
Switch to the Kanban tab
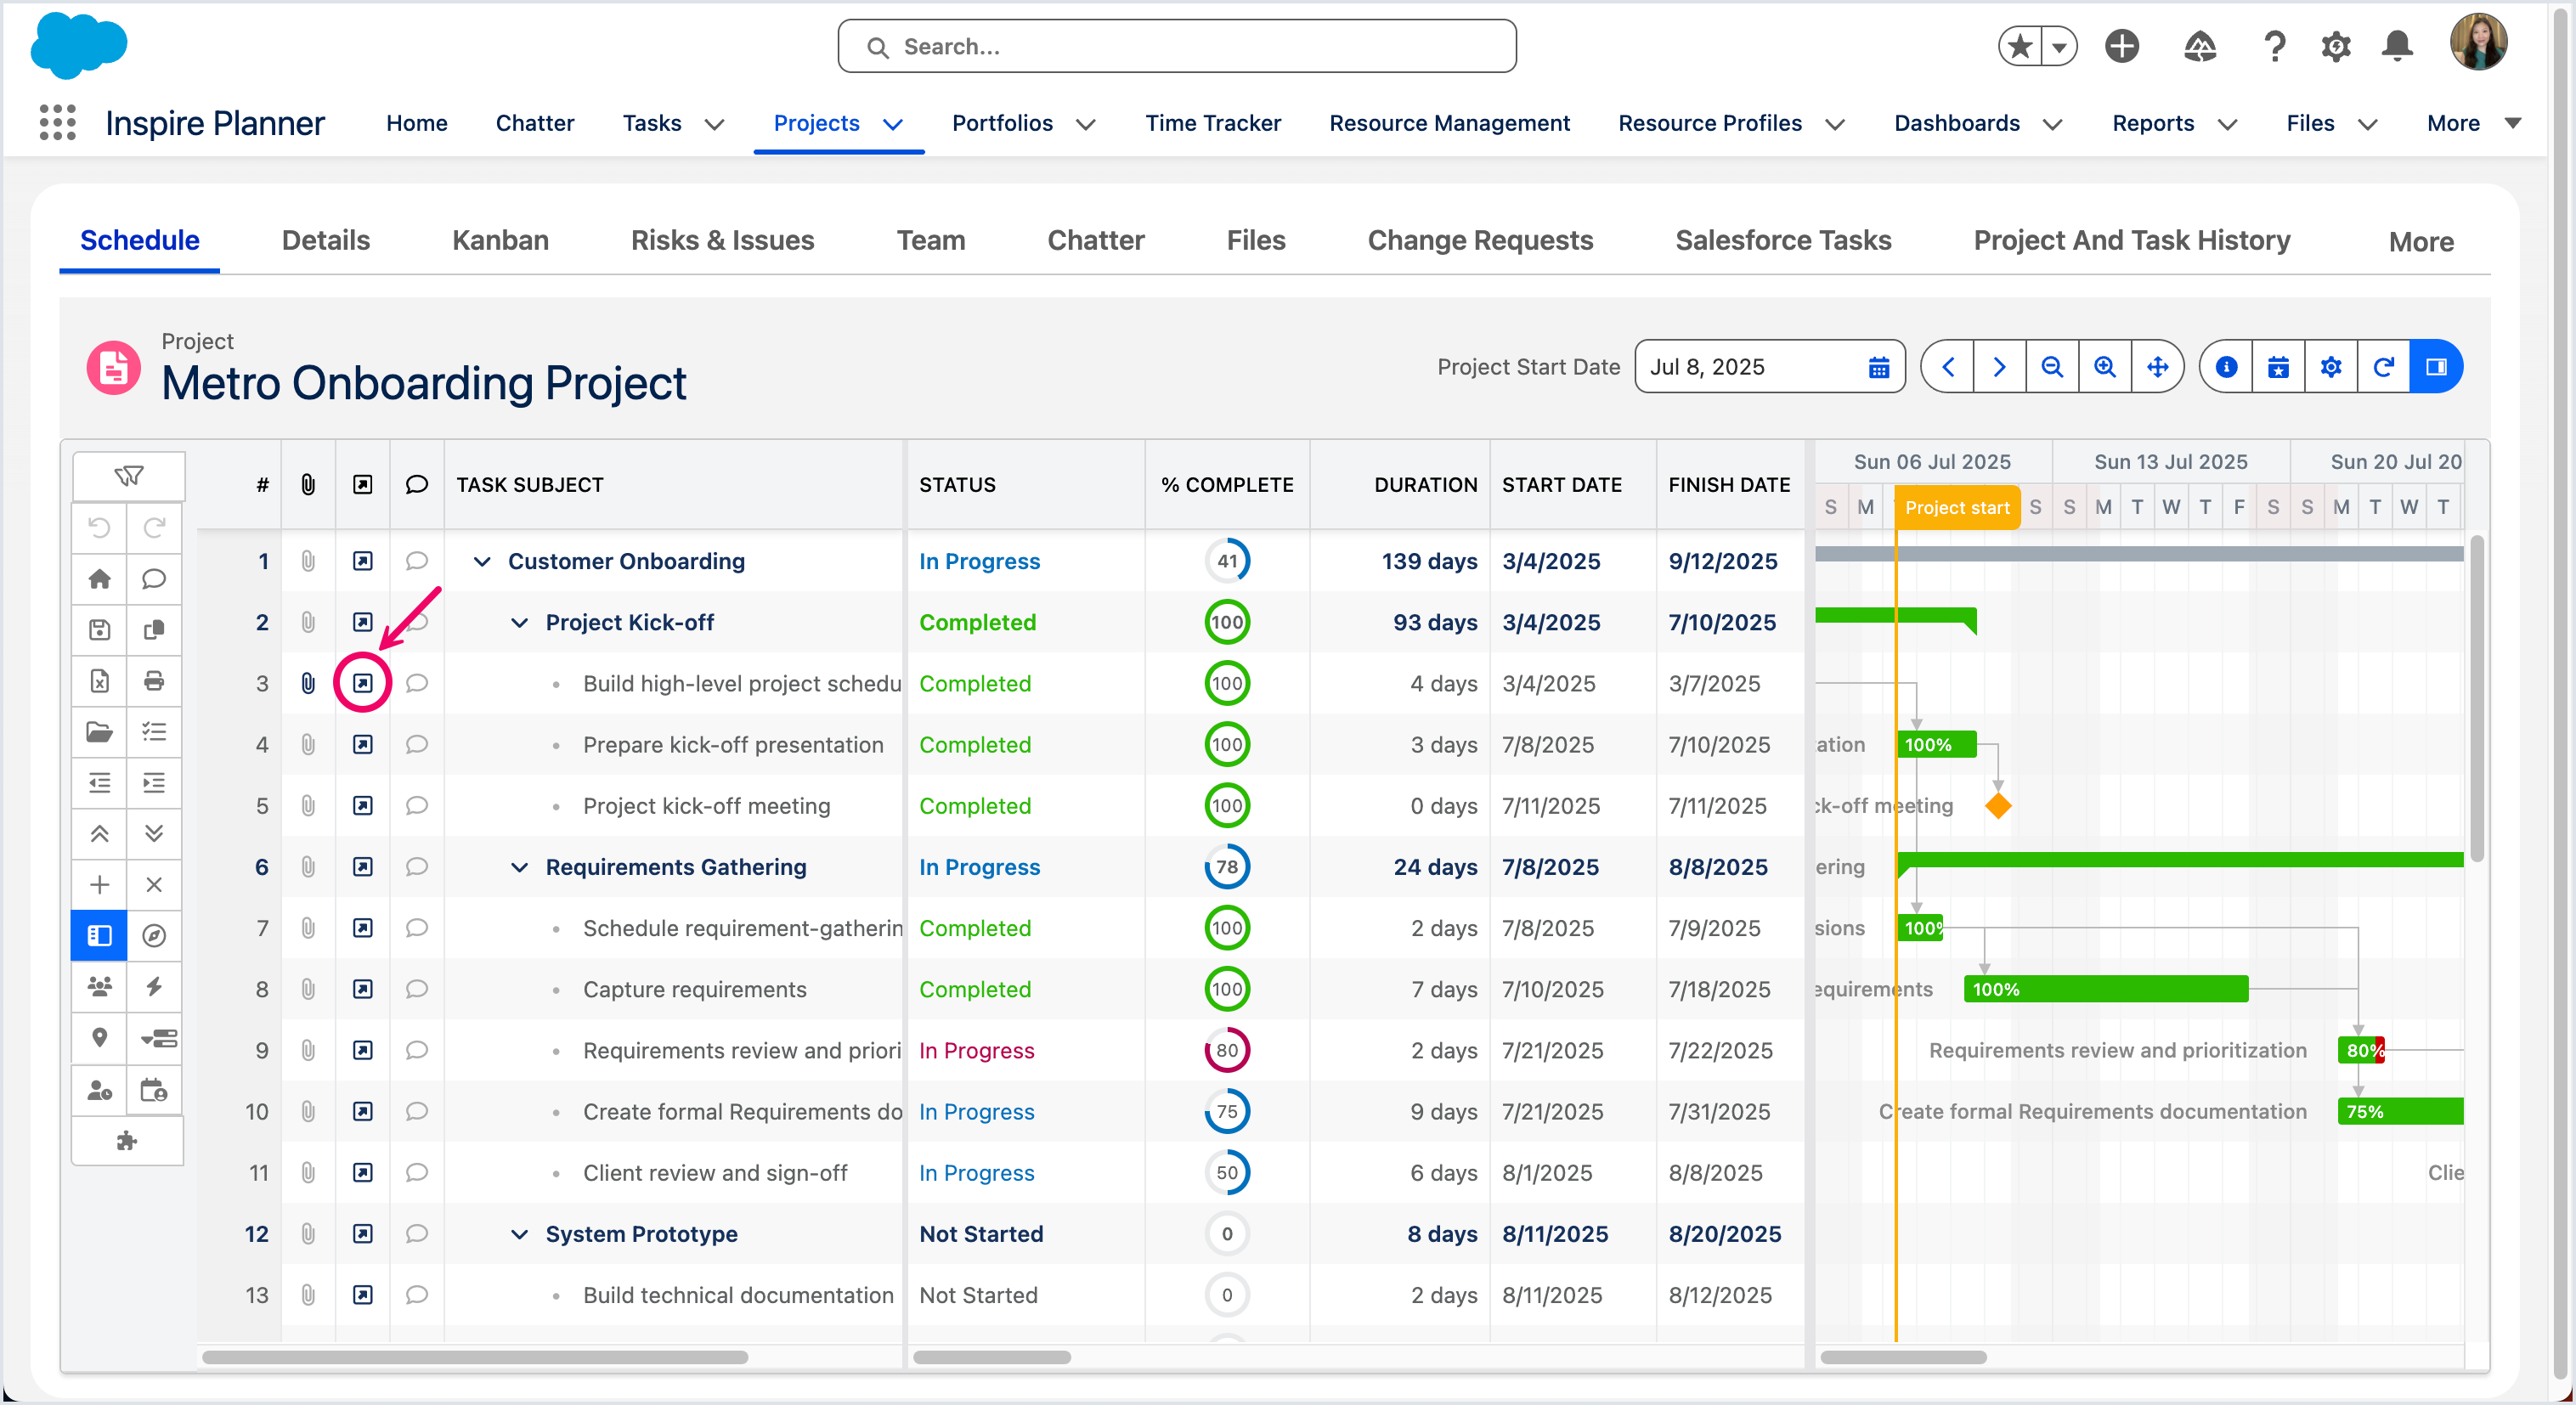click(x=500, y=240)
